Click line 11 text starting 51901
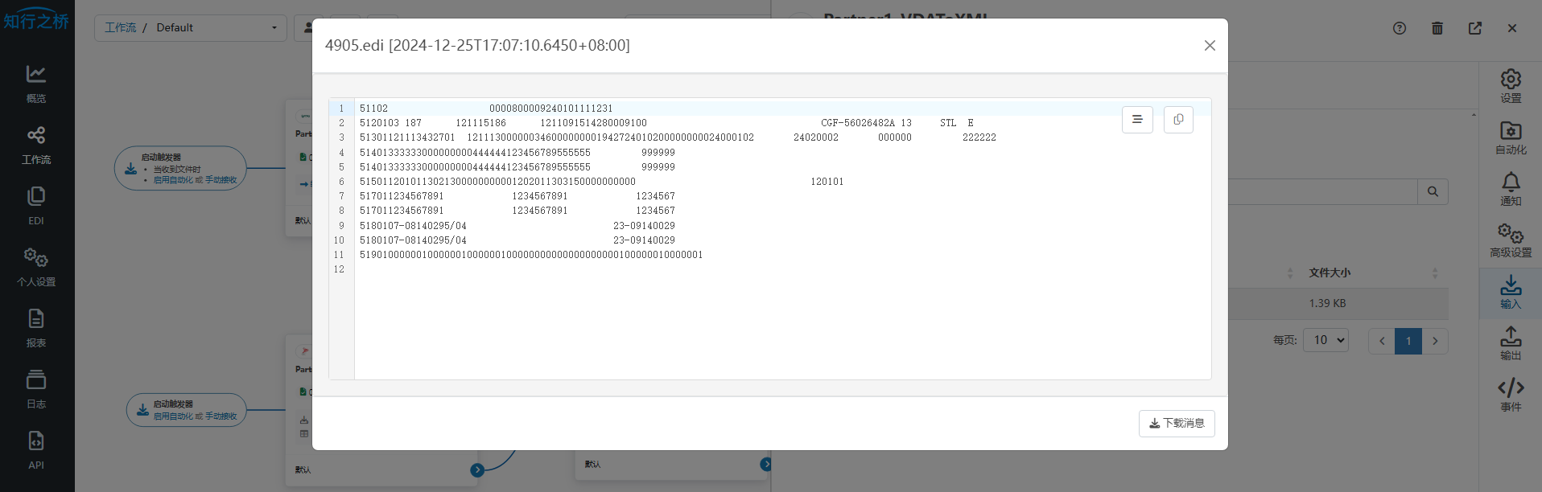1542x492 pixels. (531, 255)
